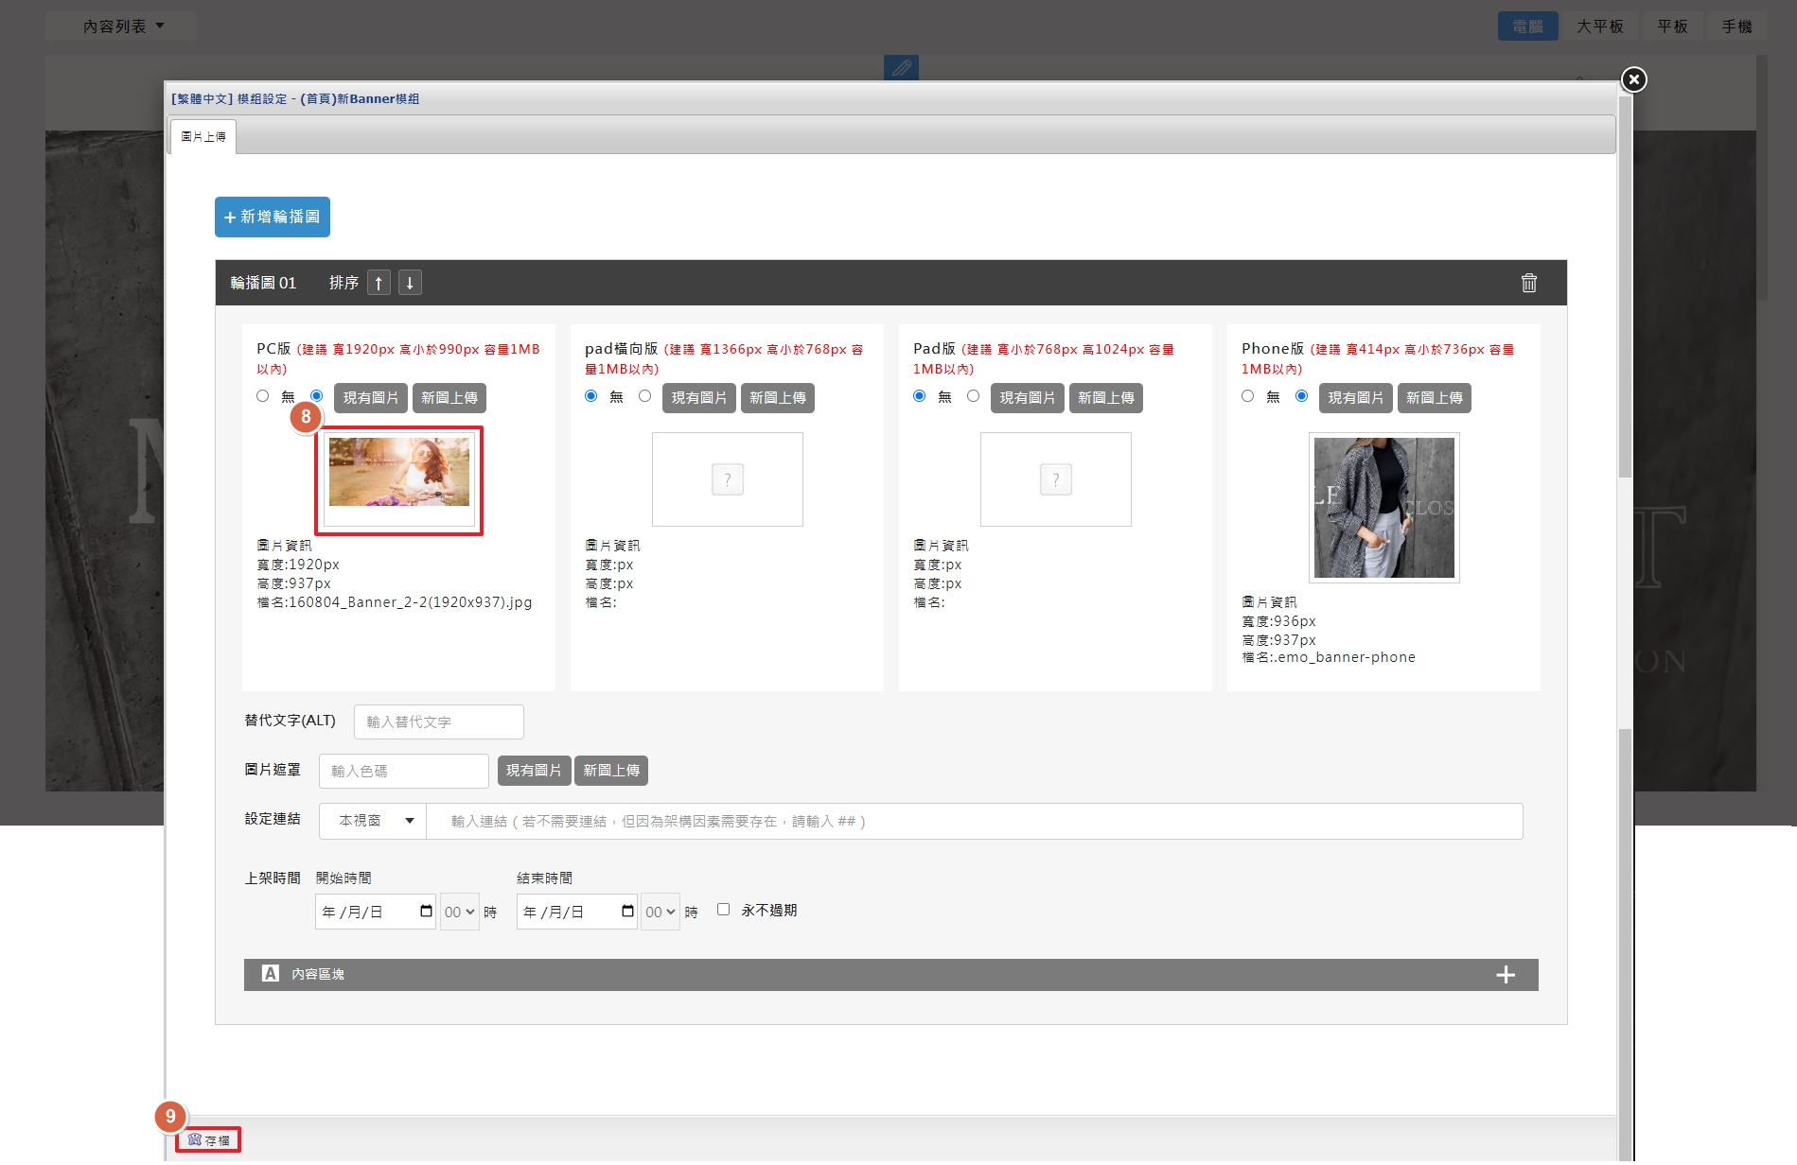Switch to 手機 preview mode
Image resolution: width=1797 pixels, height=1165 pixels.
pos(1736,26)
